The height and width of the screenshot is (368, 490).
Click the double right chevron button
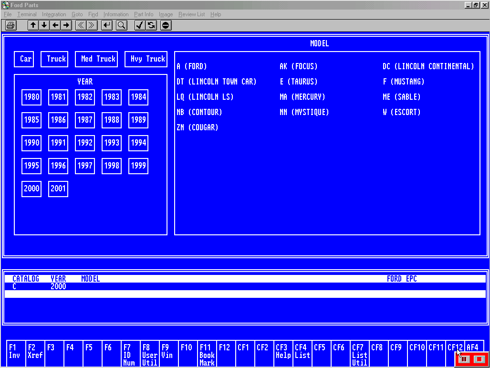point(92,25)
